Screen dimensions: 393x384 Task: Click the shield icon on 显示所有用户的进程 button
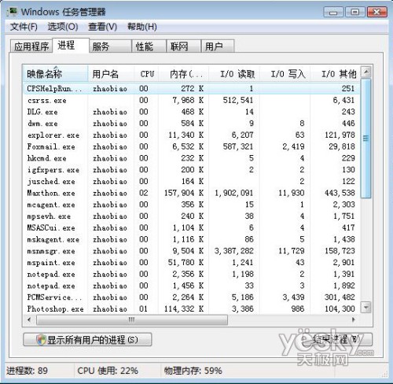(x=41, y=340)
